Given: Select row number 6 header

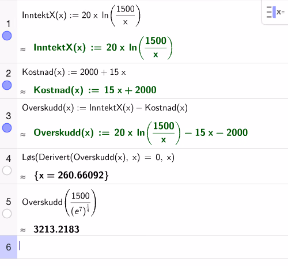Looking at the screenshot, I should coord(8,247).
